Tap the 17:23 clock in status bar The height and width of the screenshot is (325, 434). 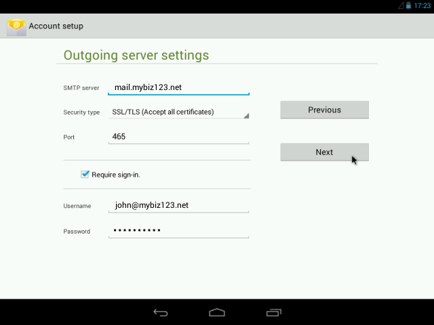[422, 5]
